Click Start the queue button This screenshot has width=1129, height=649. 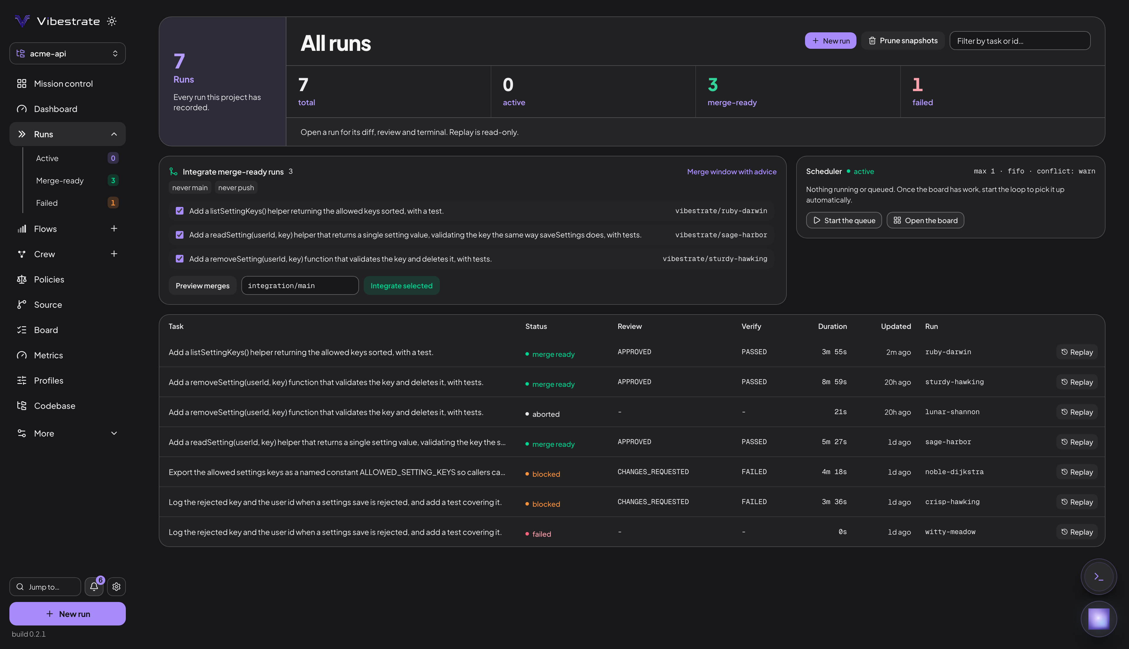coord(844,220)
